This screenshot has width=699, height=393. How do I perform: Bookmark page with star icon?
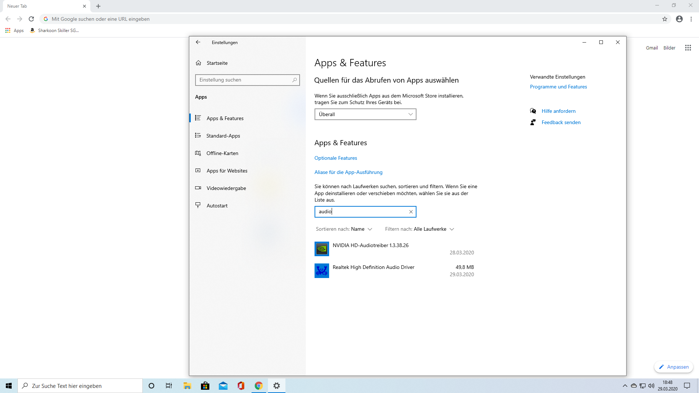[665, 19]
